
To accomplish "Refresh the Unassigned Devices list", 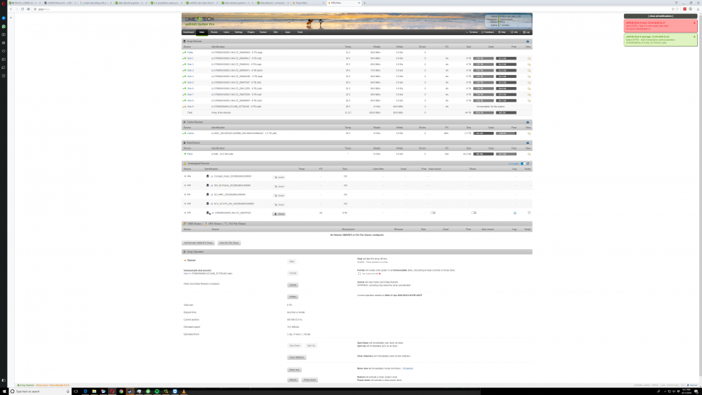I will pyautogui.click(x=529, y=163).
